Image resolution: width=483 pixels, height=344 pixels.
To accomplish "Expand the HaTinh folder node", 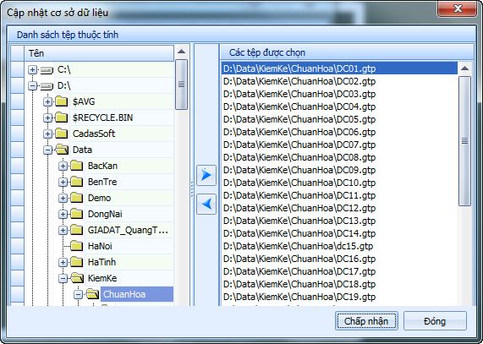I will coord(63,263).
